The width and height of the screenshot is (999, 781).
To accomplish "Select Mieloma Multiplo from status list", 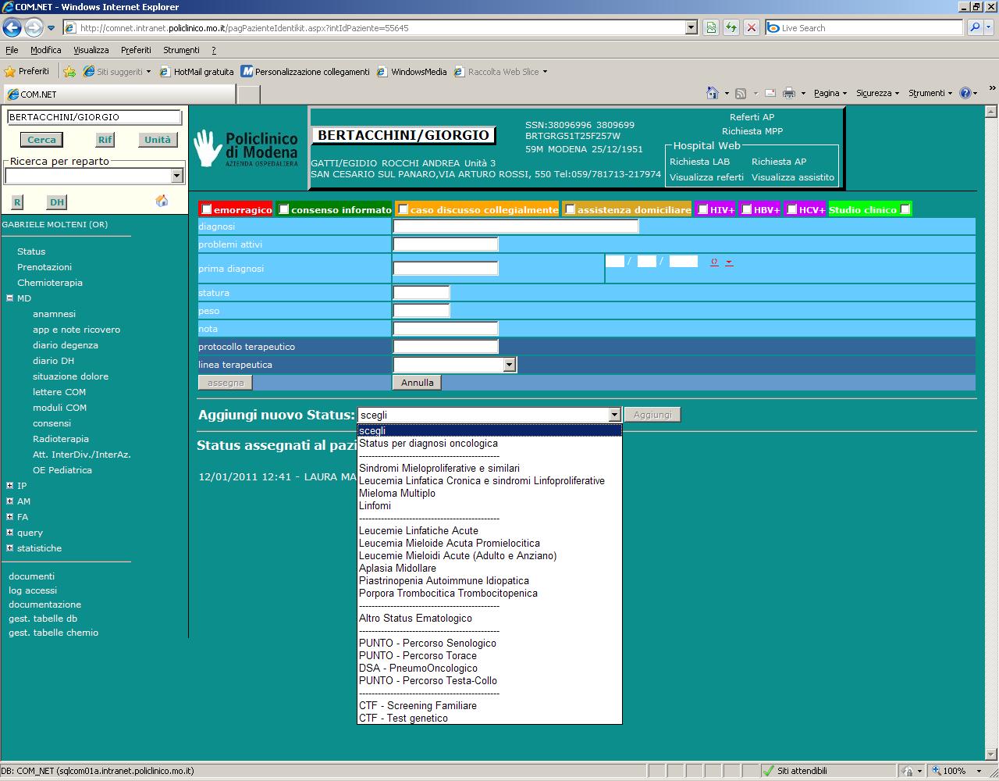I will pyautogui.click(x=489, y=494).
